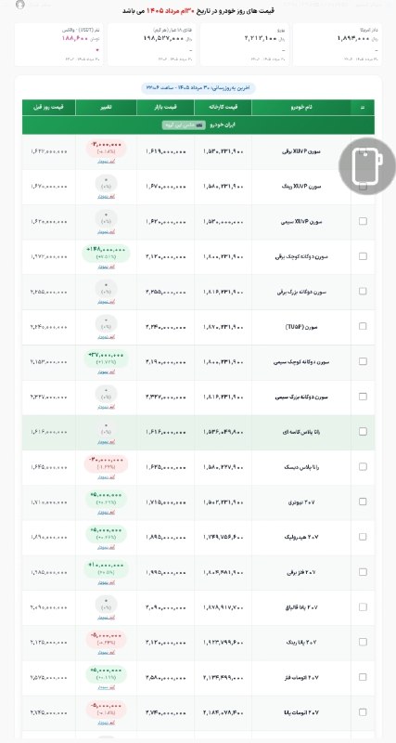Toggle the checkbox for سورن (TU5P)

[363, 327]
